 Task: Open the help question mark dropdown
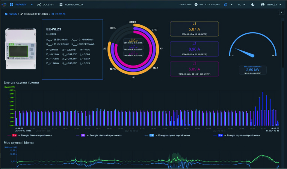pos(228,4)
